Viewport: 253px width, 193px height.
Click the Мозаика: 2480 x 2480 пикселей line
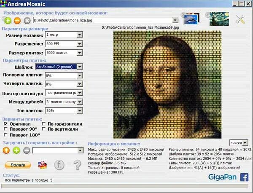click(123, 158)
